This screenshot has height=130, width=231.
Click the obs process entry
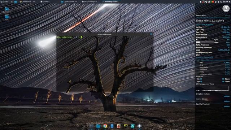(x=214, y=62)
